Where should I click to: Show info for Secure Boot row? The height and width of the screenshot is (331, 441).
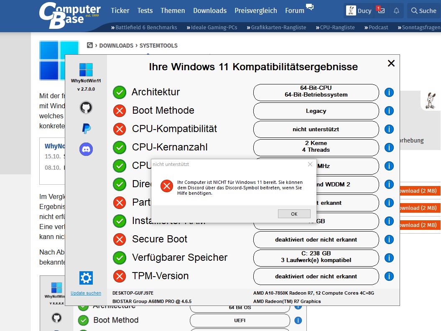coord(389,239)
